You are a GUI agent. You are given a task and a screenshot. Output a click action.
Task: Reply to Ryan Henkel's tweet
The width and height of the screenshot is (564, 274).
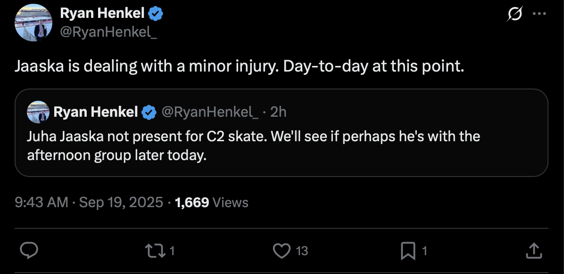pyautogui.click(x=29, y=251)
